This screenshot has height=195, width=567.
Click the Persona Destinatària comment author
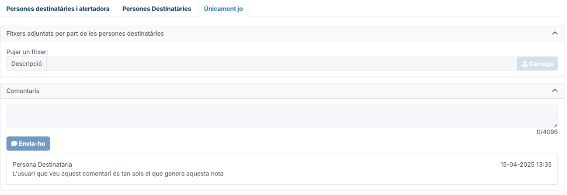coord(42,165)
